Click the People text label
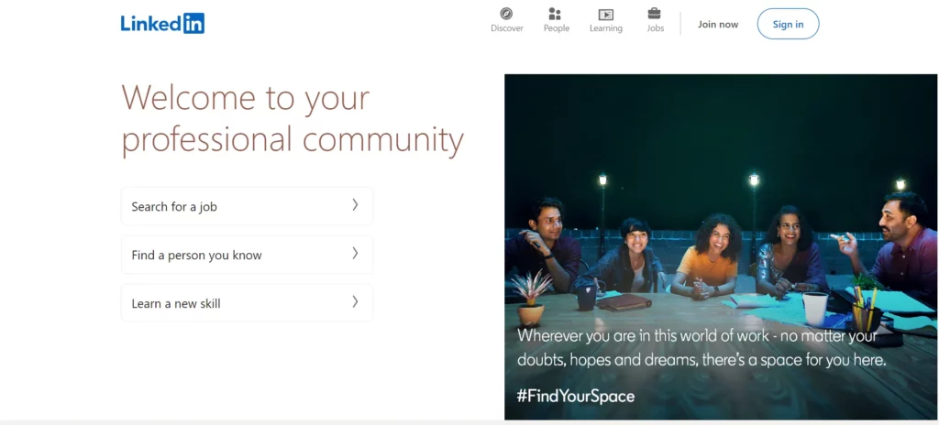This screenshot has height=425, width=939. tap(557, 28)
